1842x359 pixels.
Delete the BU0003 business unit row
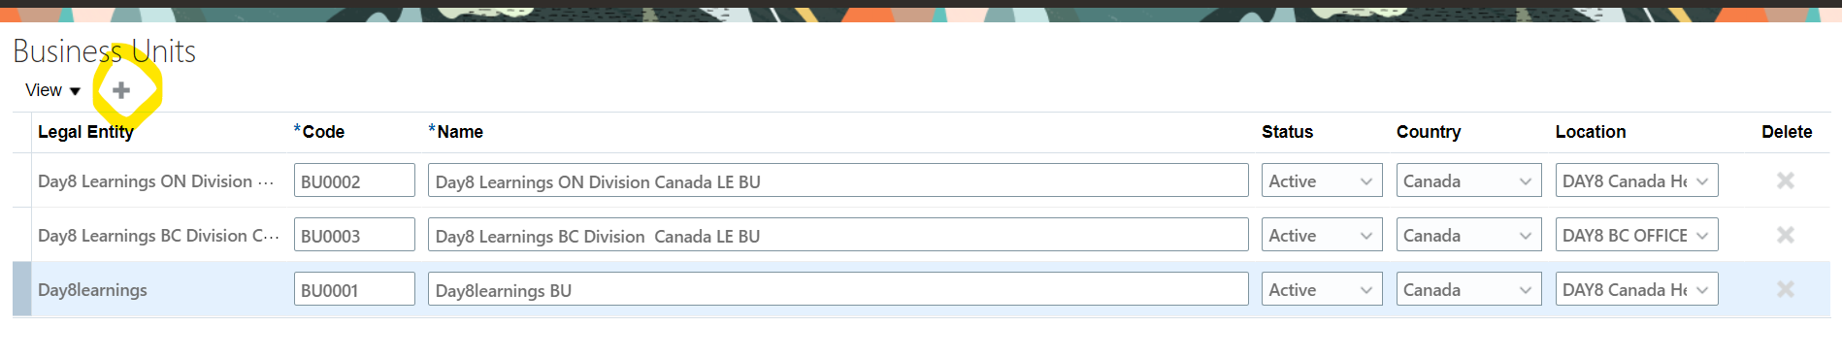click(x=1785, y=235)
